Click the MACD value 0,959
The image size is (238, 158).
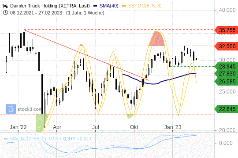point(55,139)
